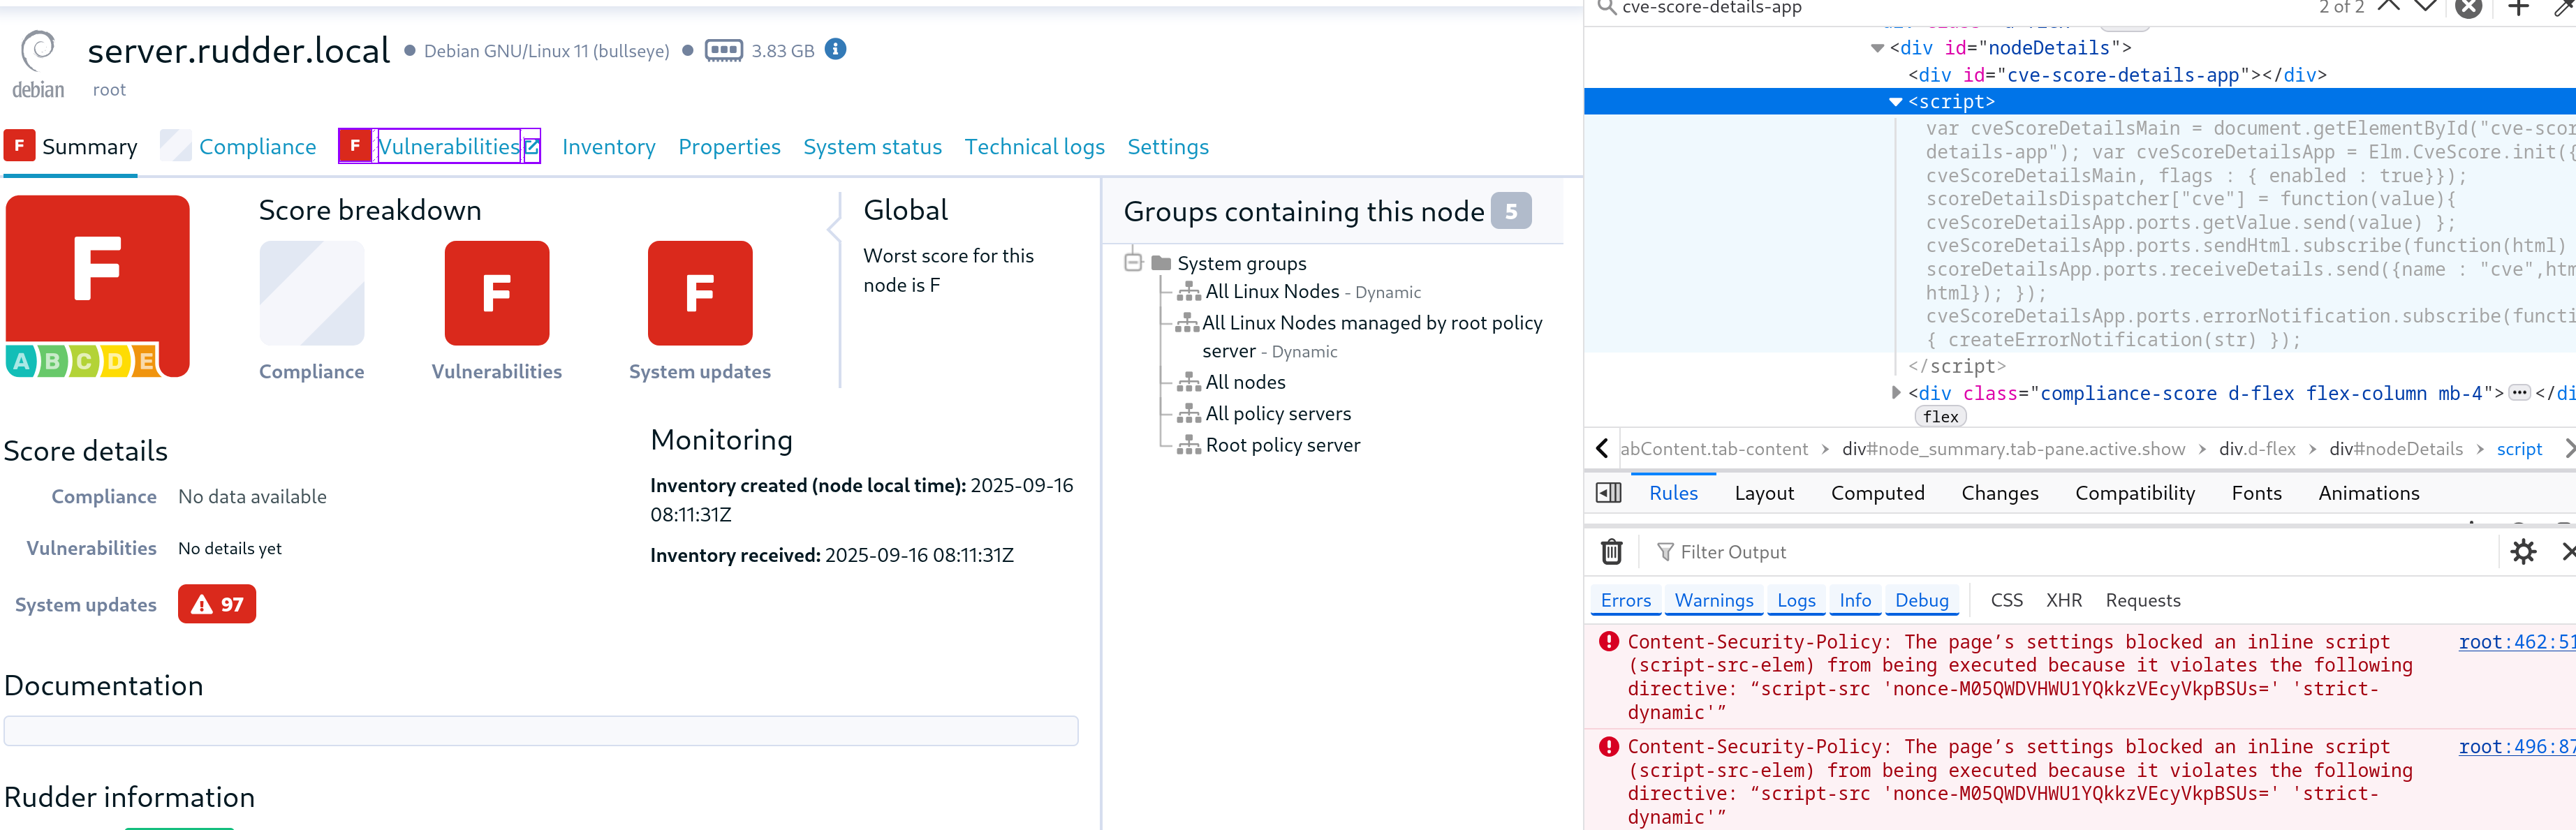Switch to System status tab
The image size is (2576, 830).
click(872, 147)
